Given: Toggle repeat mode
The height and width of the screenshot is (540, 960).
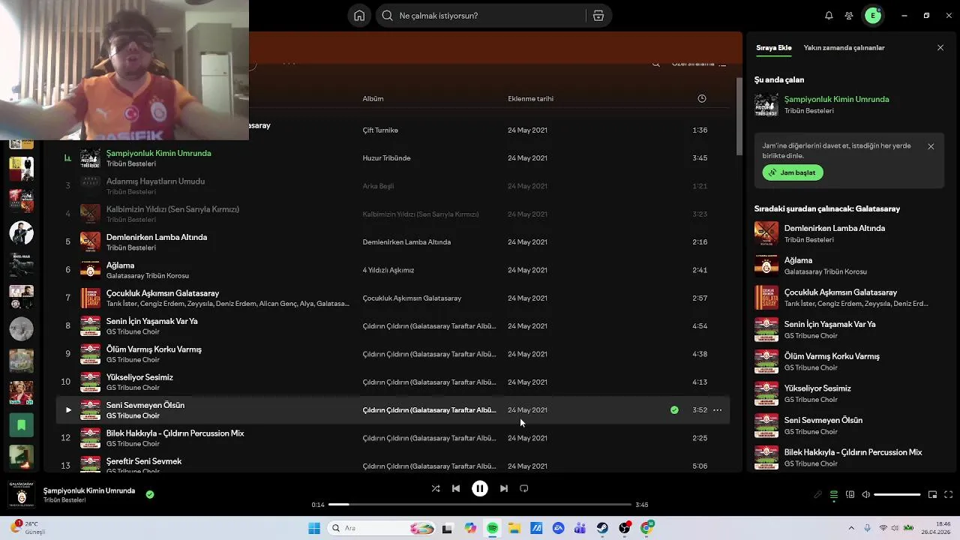Looking at the screenshot, I should pos(524,488).
